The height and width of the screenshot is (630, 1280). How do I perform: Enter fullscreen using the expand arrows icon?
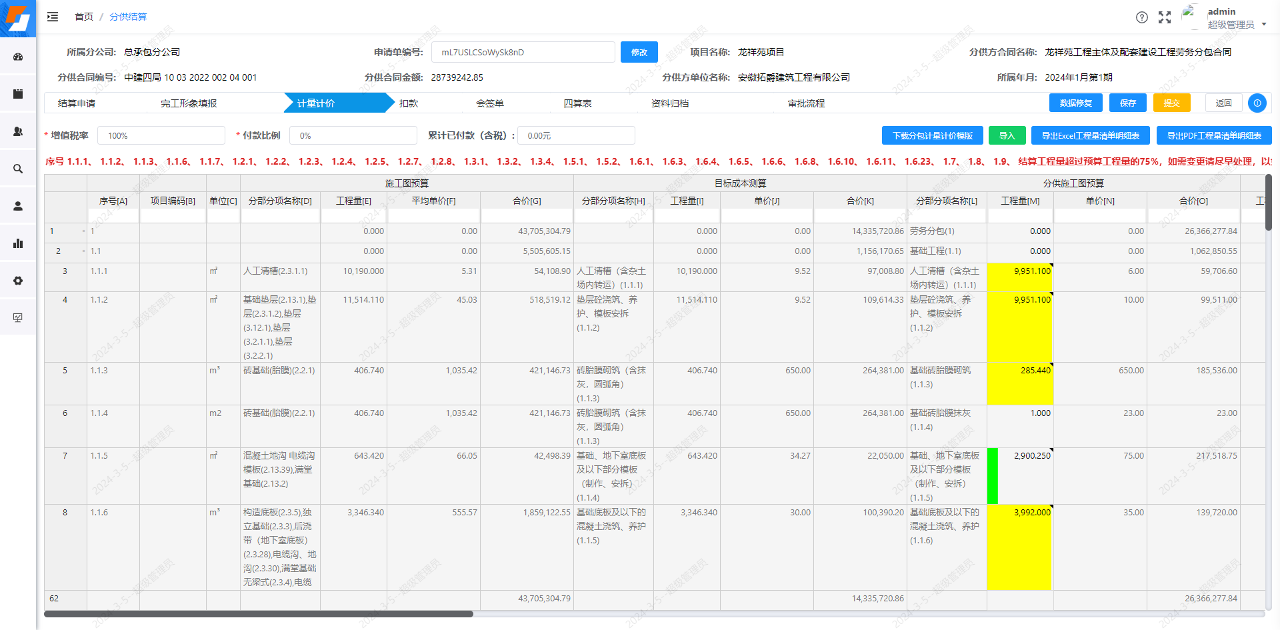(1165, 17)
